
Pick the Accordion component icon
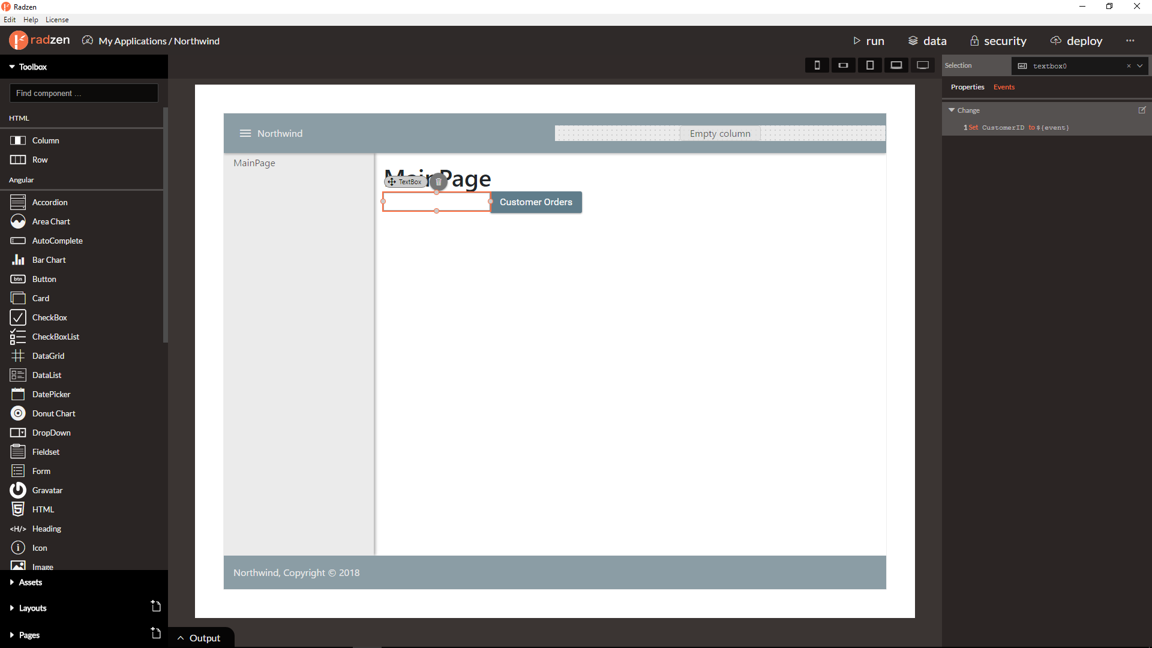pos(18,202)
